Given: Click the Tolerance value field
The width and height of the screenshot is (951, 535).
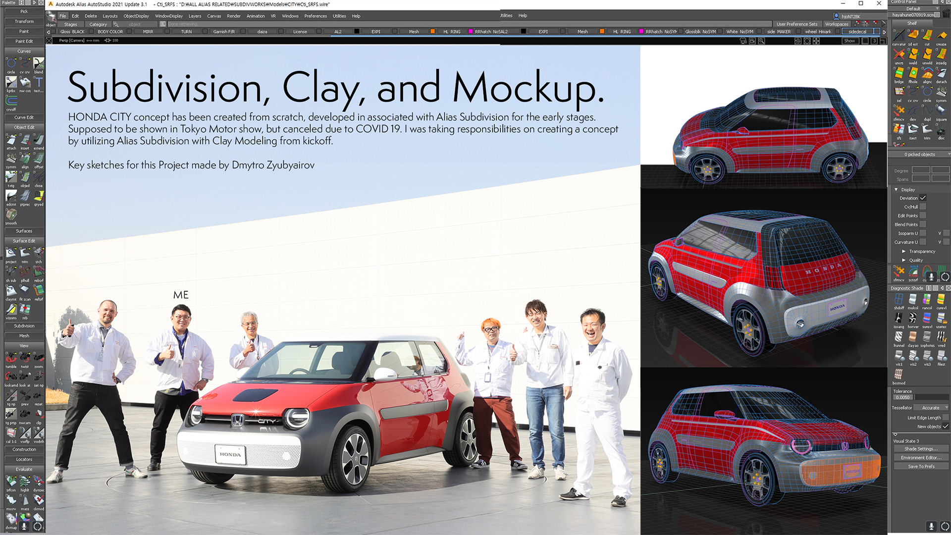Looking at the screenshot, I should point(903,397).
